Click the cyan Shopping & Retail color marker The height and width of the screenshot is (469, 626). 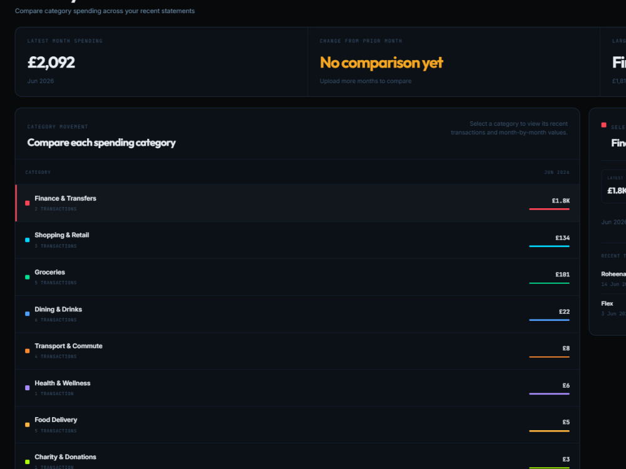coord(27,240)
